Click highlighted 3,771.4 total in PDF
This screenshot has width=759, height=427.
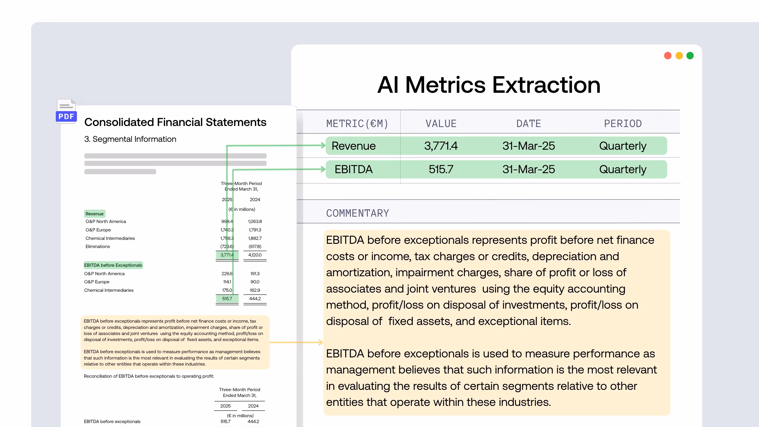pos(227,255)
